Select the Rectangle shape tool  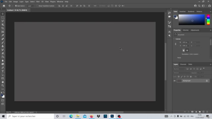[x=3, y=78]
